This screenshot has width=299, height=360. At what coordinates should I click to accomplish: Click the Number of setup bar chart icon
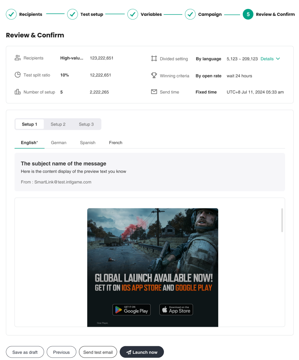(x=18, y=92)
